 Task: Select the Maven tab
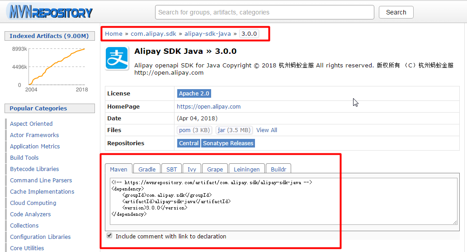pyautogui.click(x=118, y=169)
